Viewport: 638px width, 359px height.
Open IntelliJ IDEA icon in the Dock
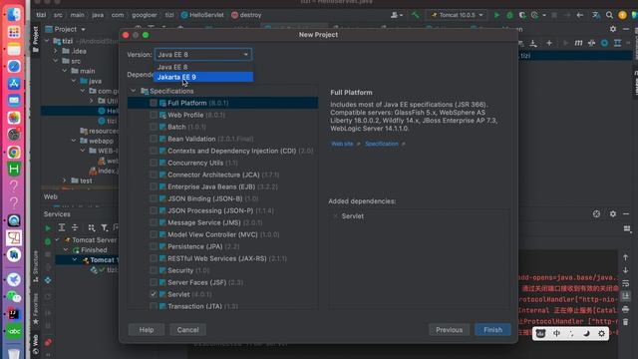(x=14, y=314)
